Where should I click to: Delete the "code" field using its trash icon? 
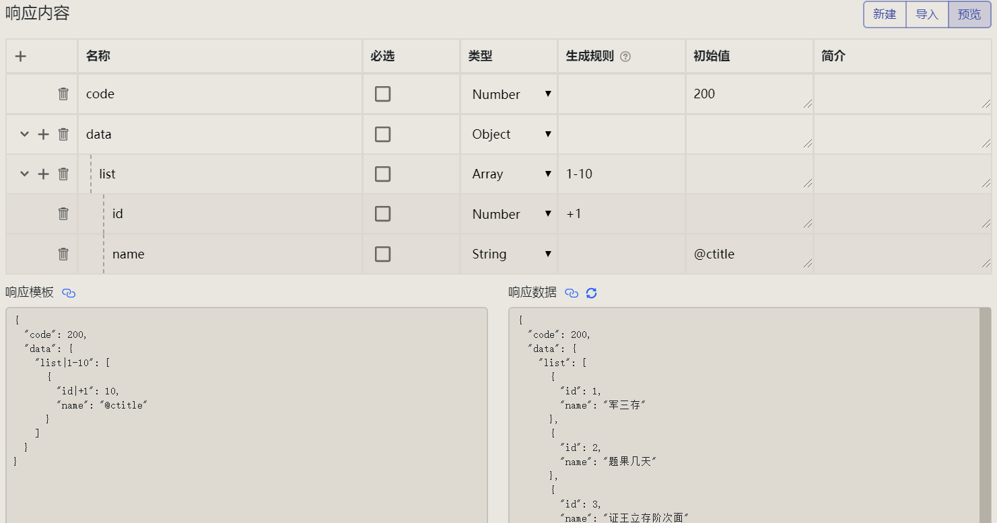(x=63, y=94)
